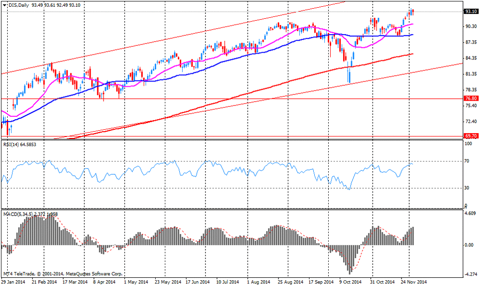Viewport: 482px width, 286px height.
Task: Click the MACD 4.609 scale label
Action: click(470, 214)
